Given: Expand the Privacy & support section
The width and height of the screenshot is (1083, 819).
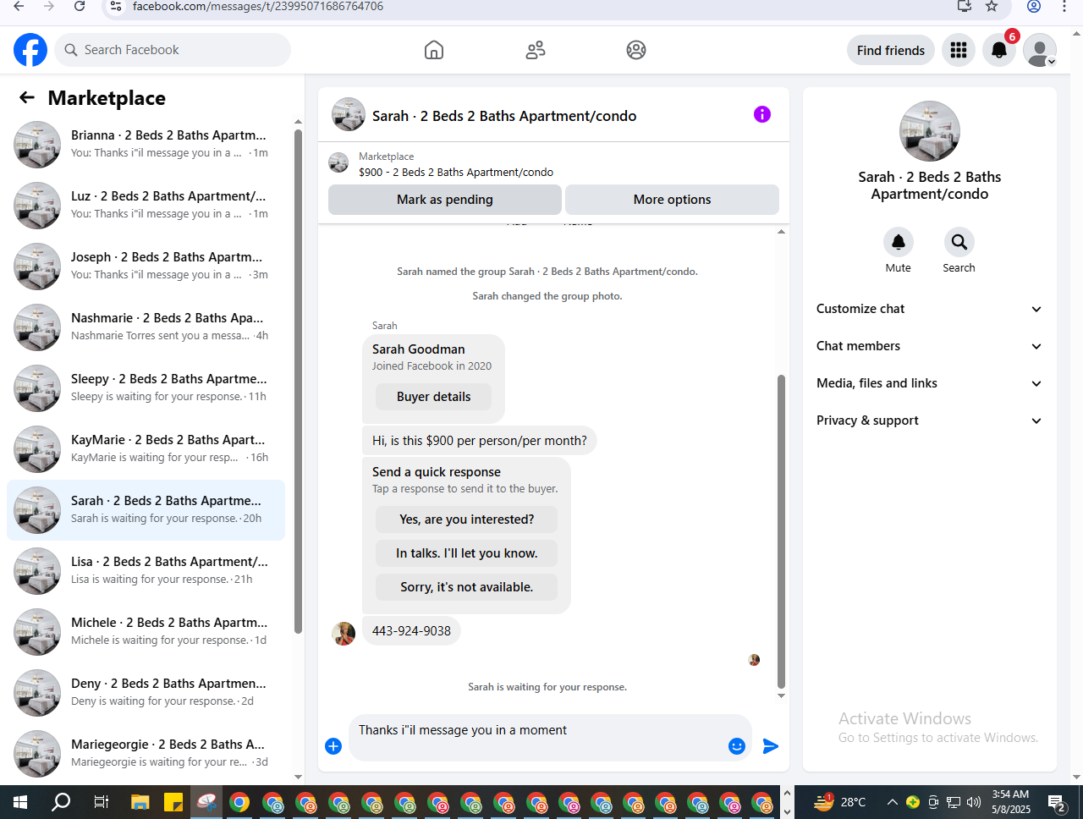Looking at the screenshot, I should pos(929,420).
